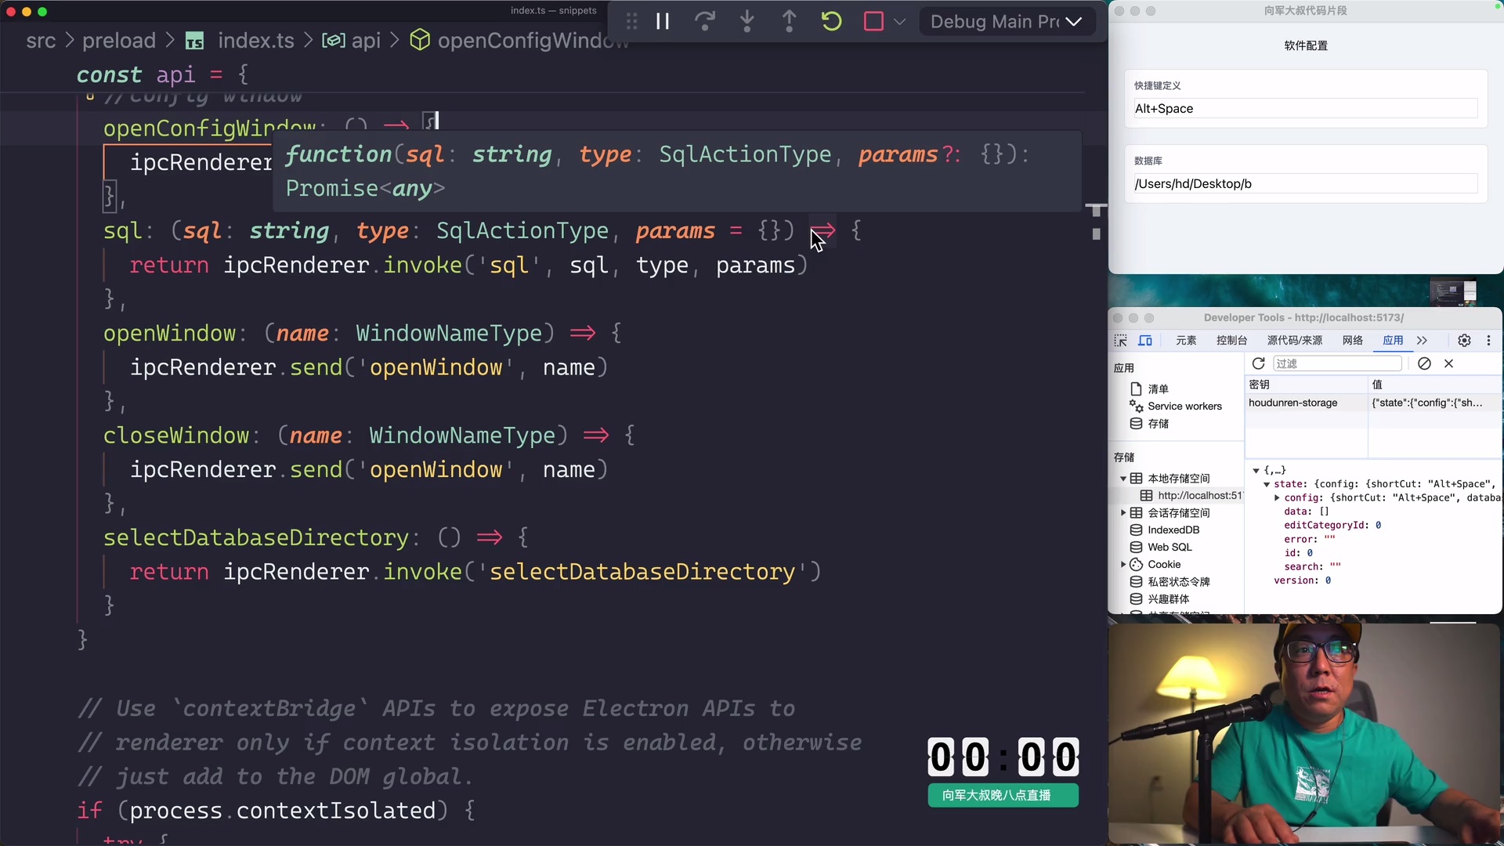Pause the debugger using the pause icon

pyautogui.click(x=663, y=21)
